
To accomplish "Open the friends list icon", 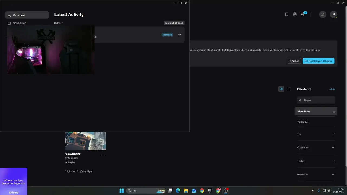I will (x=323, y=15).
